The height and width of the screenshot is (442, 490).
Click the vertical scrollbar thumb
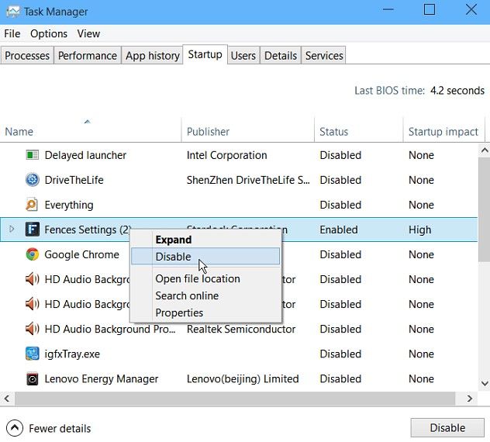point(485,209)
